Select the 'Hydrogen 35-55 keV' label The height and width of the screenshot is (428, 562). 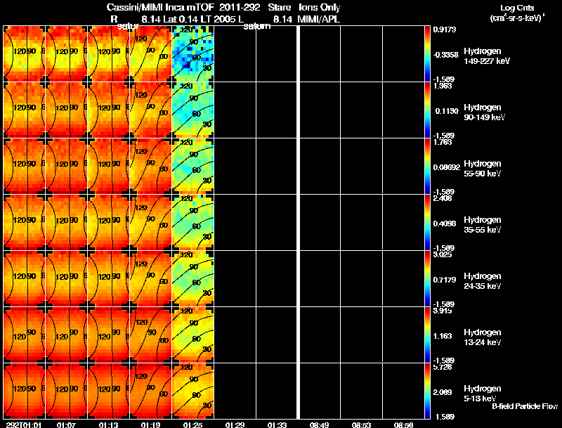[483, 225]
